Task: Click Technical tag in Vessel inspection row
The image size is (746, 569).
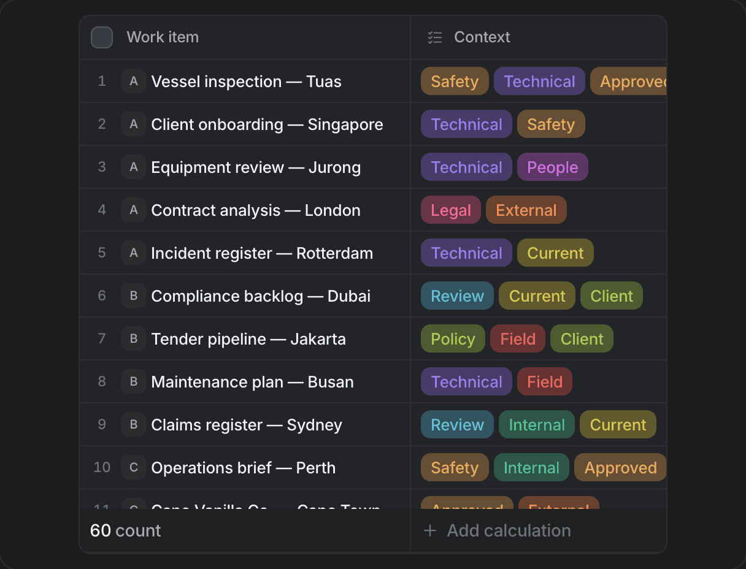Action: coord(539,81)
